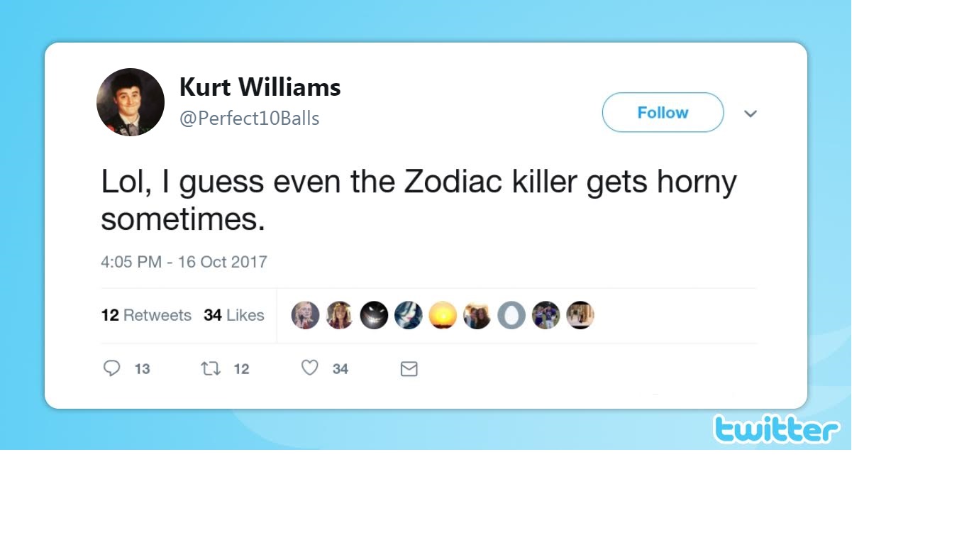
Task: View the 12 Retweets list
Action: click(x=146, y=315)
